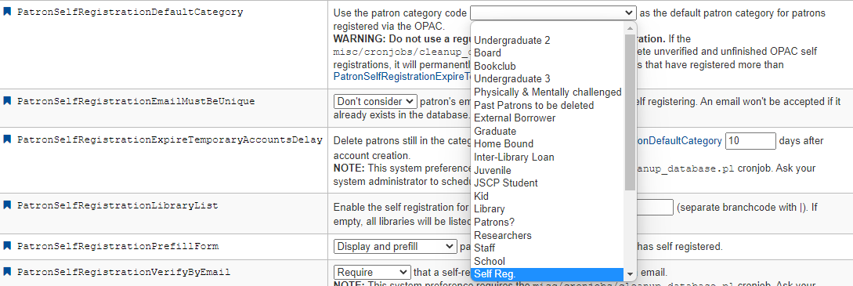The image size is (853, 286).
Task: Choose "Juvenile" patron category option
Action: click(x=548, y=170)
